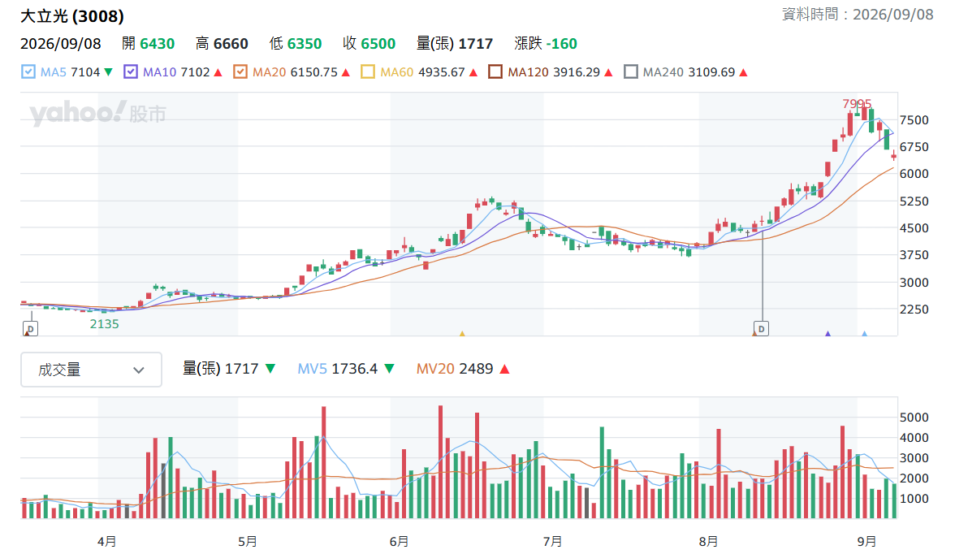This screenshot has height=554, width=955.
Task: Select the low price 低 6350
Action: [x=296, y=44]
